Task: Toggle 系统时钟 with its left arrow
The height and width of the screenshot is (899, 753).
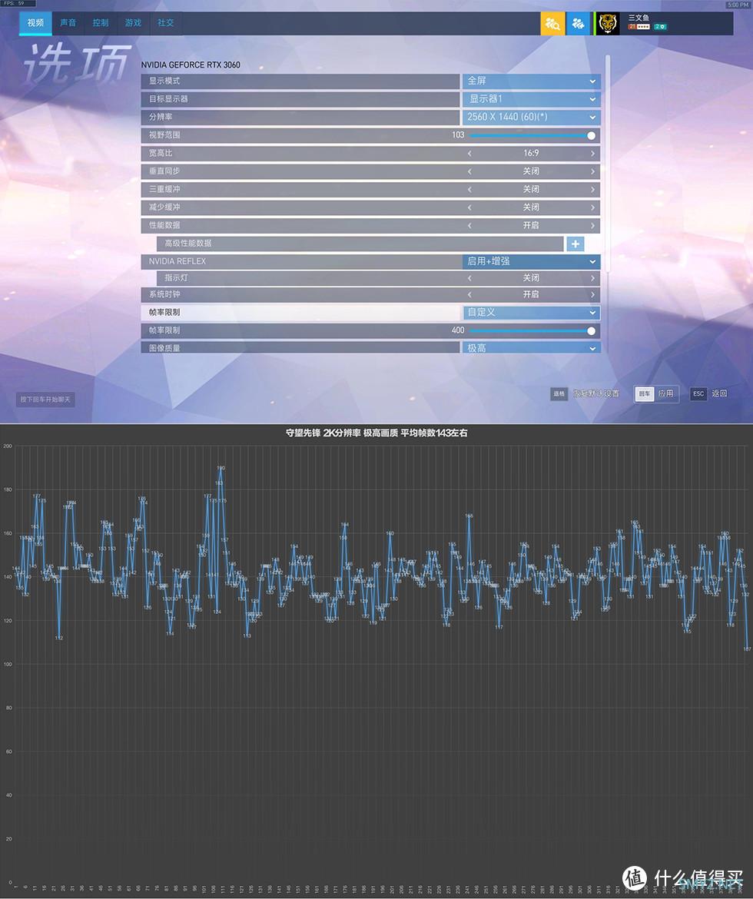Action: (469, 295)
